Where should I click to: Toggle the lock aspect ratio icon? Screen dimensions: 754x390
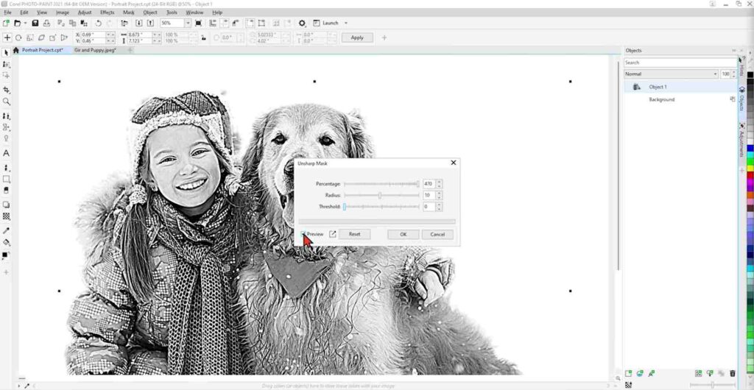pyautogui.click(x=204, y=38)
